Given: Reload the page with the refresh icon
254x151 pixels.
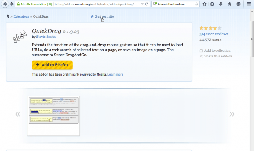Looking at the screenshot, I should pyautogui.click(x=147, y=4).
